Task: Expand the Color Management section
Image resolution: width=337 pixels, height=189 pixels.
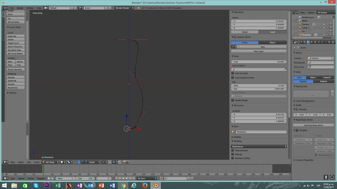Action: tap(305, 101)
